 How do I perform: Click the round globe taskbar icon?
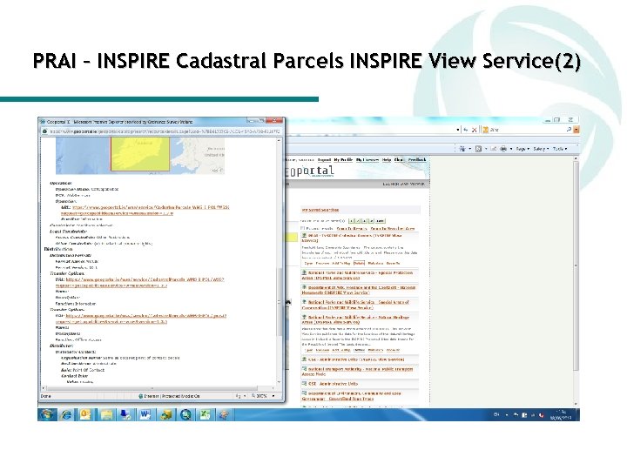pos(185,415)
